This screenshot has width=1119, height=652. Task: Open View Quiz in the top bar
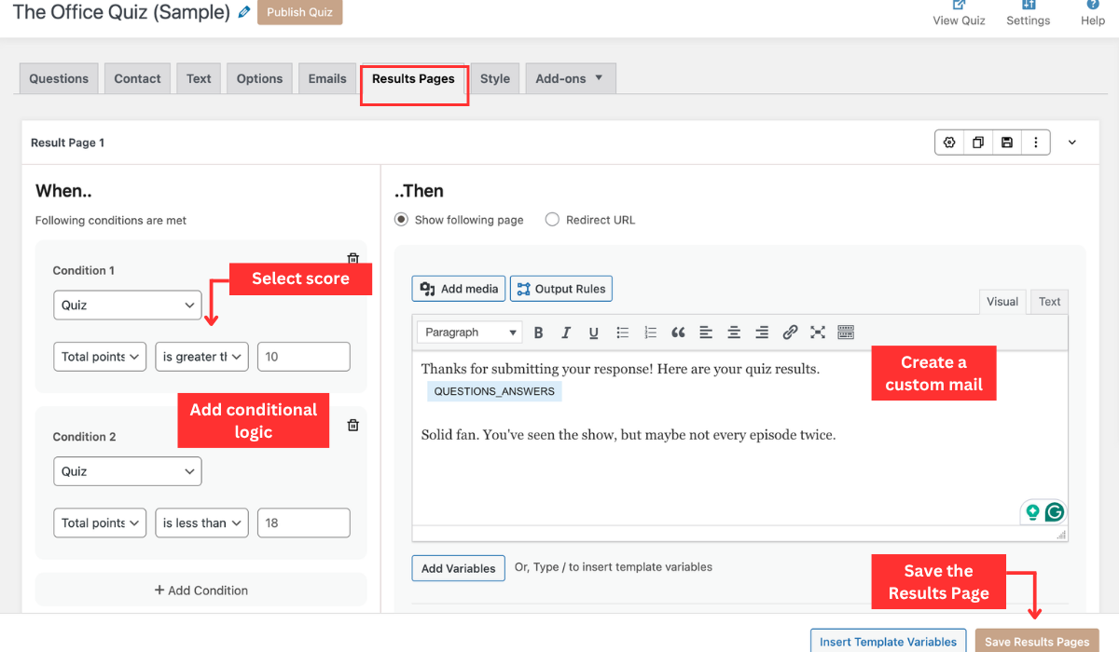[959, 13]
